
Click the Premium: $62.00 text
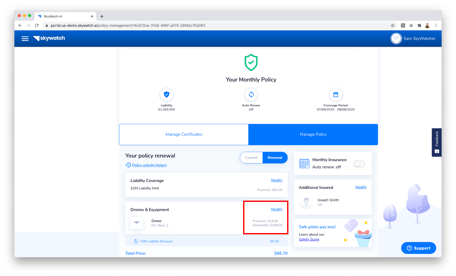tap(270, 190)
